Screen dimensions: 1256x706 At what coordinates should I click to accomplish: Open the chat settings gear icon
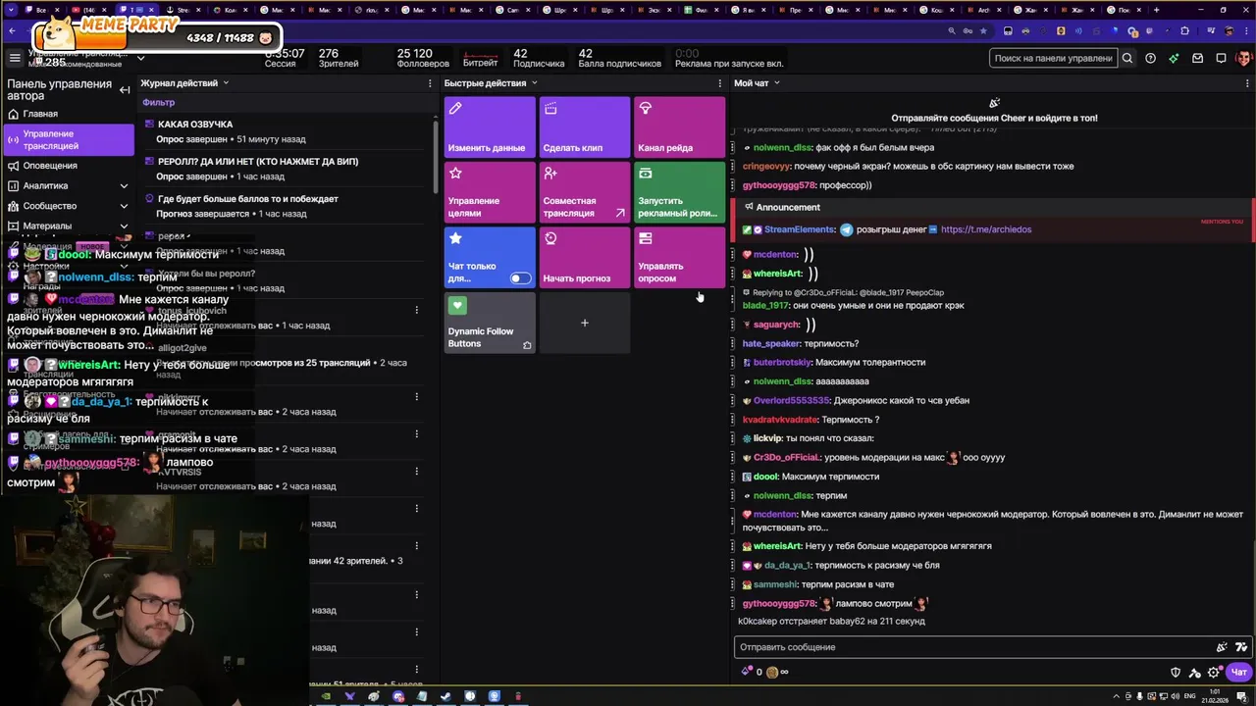(x=1215, y=673)
